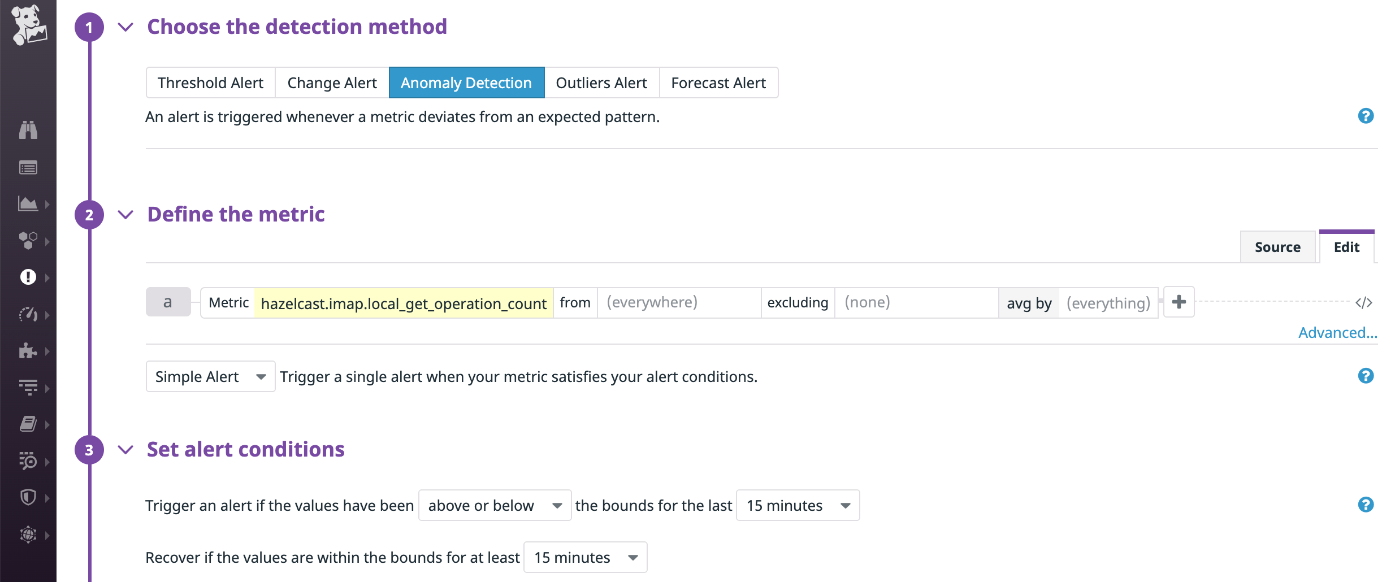The image size is (1395, 582).
Task: Switch to the Edit tab
Action: coord(1346,247)
